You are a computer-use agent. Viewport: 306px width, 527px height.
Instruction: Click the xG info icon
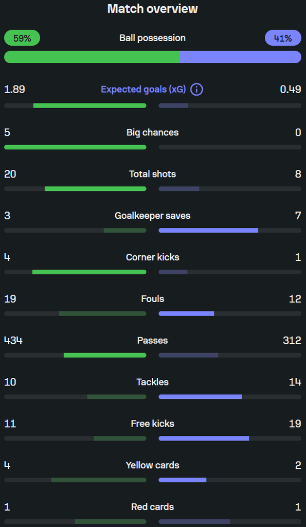(196, 90)
